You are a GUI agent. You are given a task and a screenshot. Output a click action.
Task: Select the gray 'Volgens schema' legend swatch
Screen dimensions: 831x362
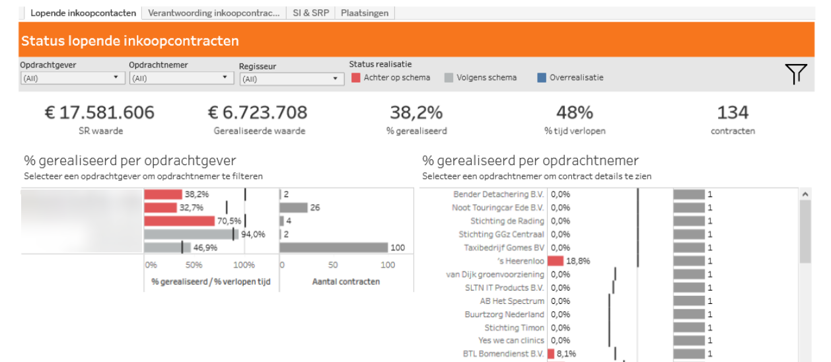pos(449,78)
